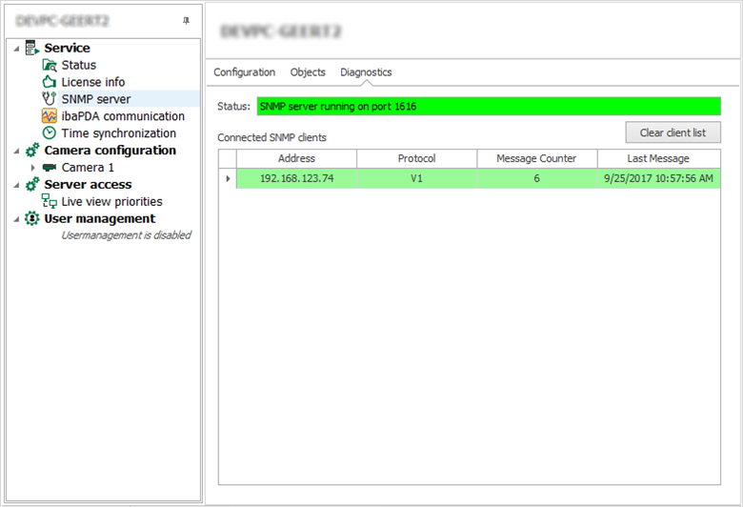Select the Diagnostics tab

click(x=366, y=72)
